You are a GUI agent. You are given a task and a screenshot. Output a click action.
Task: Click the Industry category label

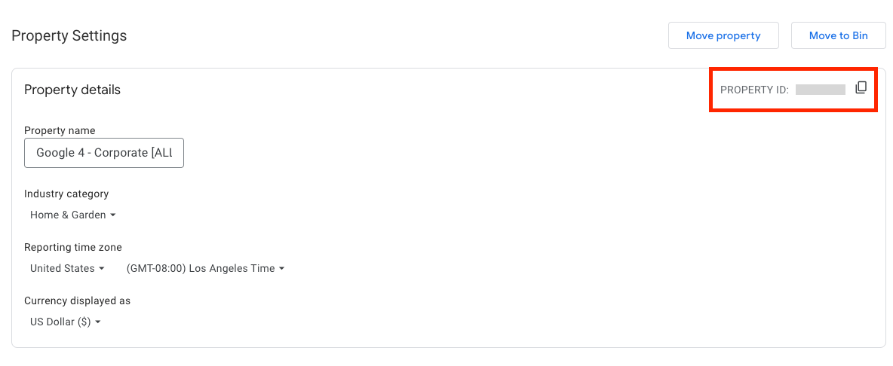(66, 194)
